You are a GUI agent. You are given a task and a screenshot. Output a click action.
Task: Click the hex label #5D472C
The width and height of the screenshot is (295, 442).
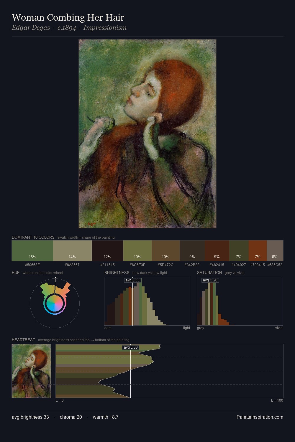(165, 265)
